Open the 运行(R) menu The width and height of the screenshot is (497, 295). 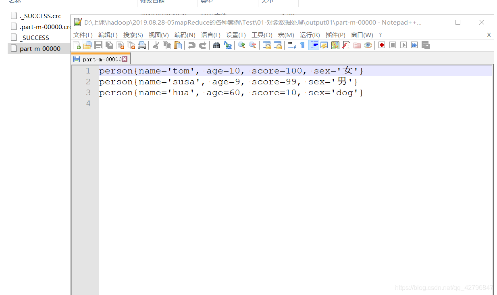[x=310, y=35]
